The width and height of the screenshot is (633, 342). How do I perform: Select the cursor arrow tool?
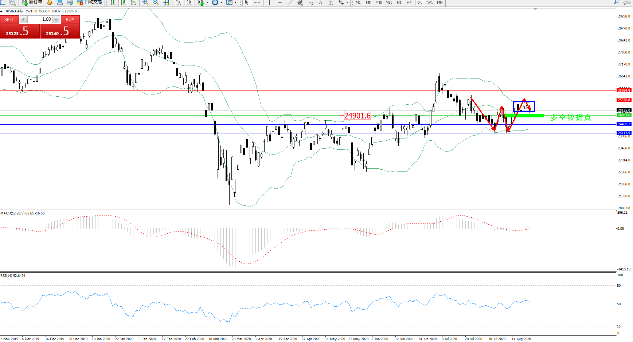click(247, 3)
